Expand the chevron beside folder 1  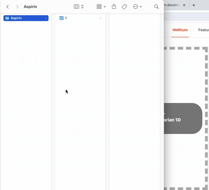[x=101, y=18]
